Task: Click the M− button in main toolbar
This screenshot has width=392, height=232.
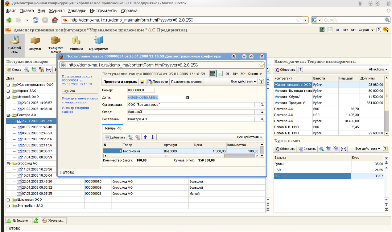Action: click(353, 30)
